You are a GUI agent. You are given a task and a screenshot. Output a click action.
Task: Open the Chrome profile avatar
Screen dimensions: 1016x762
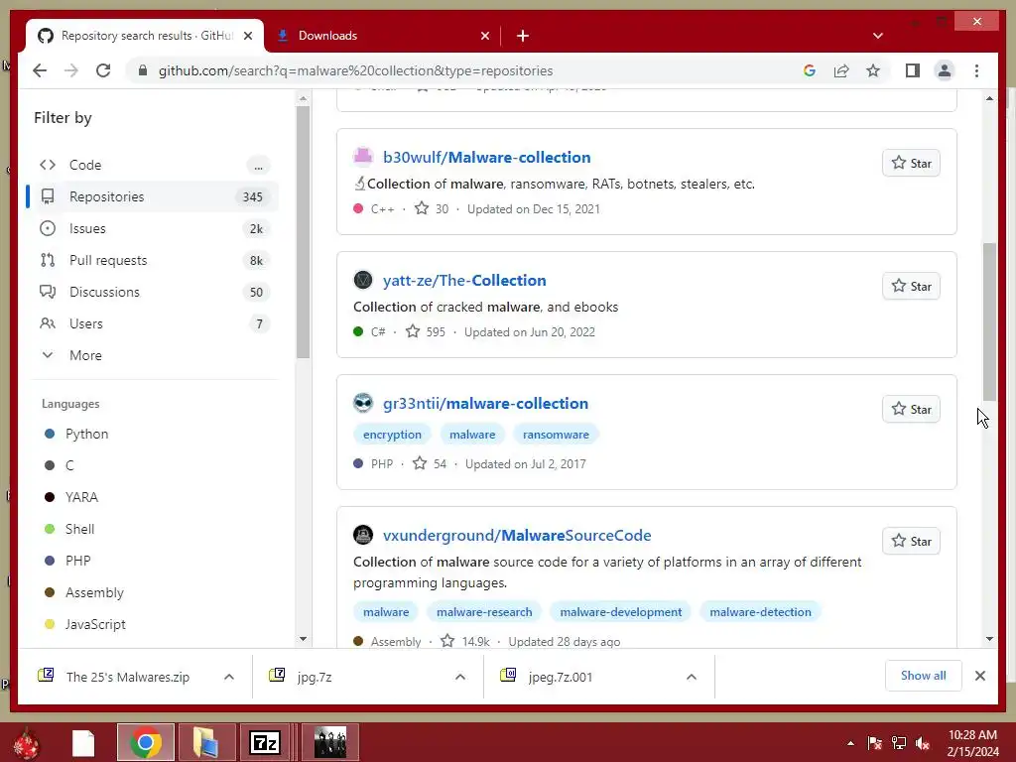pos(945,70)
